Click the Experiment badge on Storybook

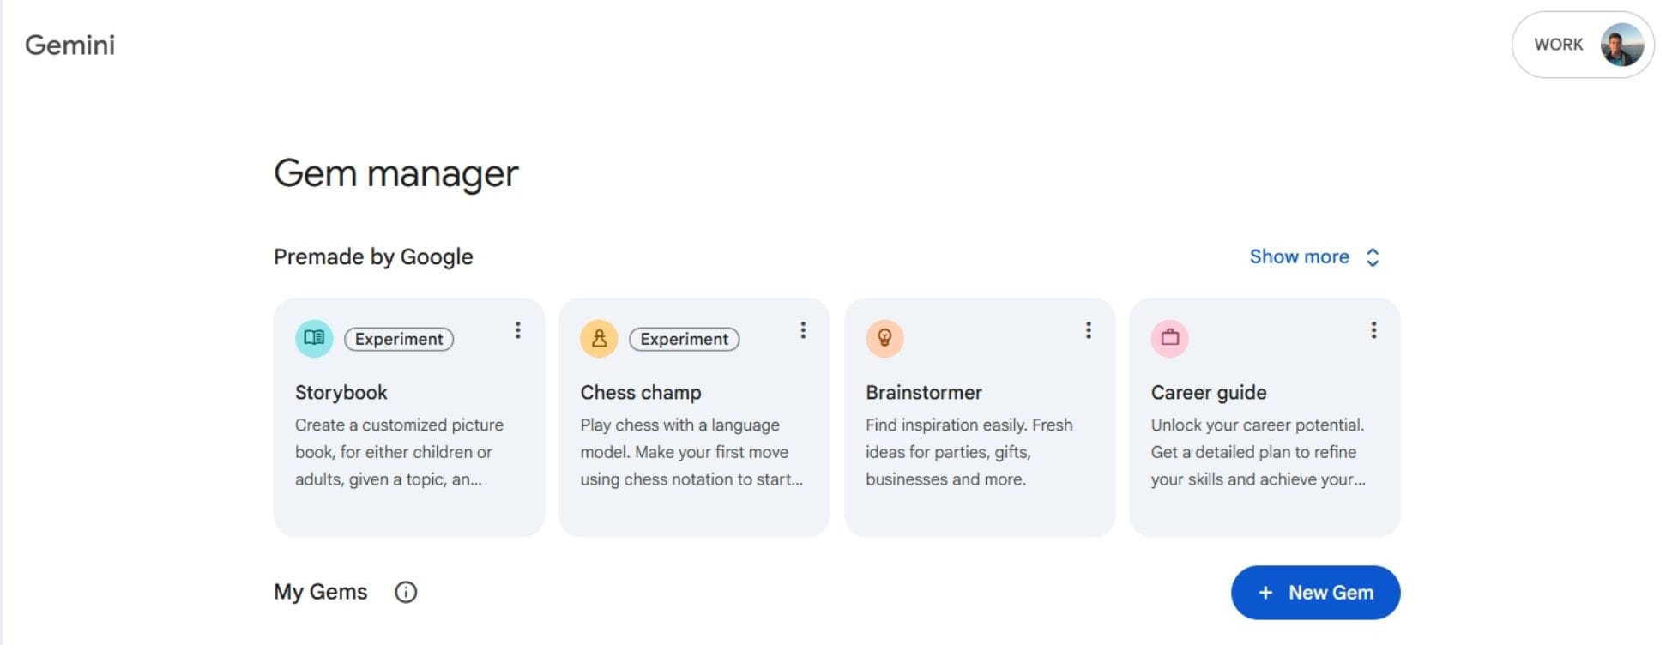[x=399, y=339]
